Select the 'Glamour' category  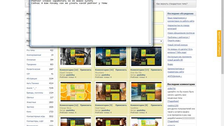[30, 97]
